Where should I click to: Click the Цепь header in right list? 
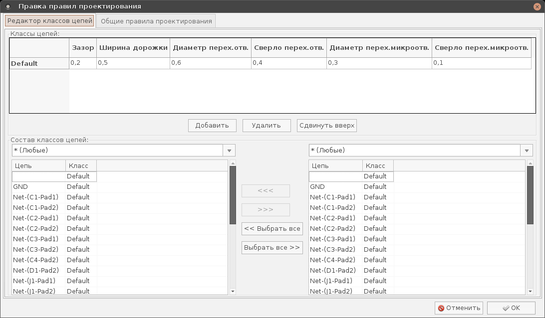336,165
